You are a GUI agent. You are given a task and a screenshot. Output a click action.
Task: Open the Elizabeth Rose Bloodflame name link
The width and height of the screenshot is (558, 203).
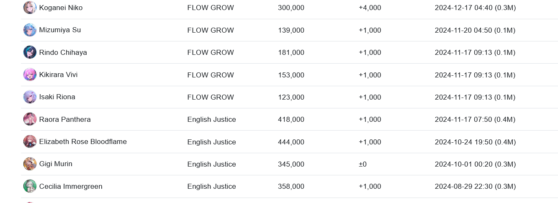[x=83, y=141]
